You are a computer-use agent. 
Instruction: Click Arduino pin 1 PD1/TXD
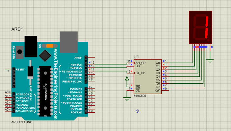click(91, 109)
